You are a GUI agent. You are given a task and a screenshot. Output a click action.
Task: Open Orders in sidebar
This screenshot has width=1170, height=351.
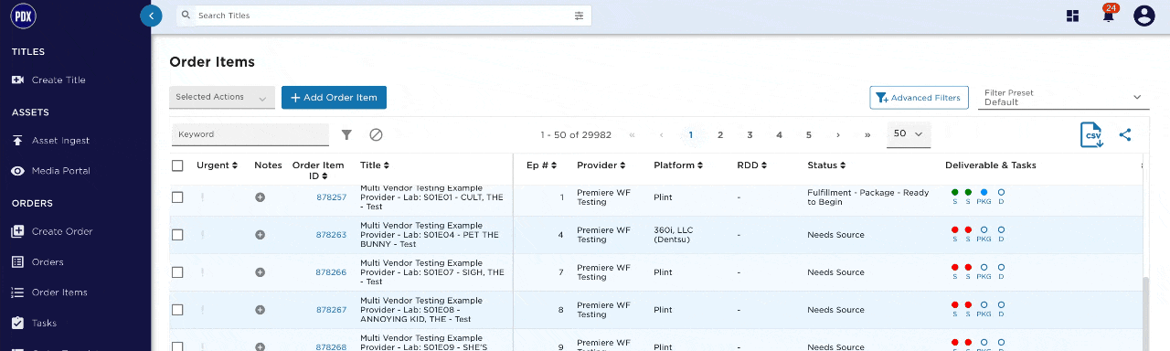(x=48, y=262)
